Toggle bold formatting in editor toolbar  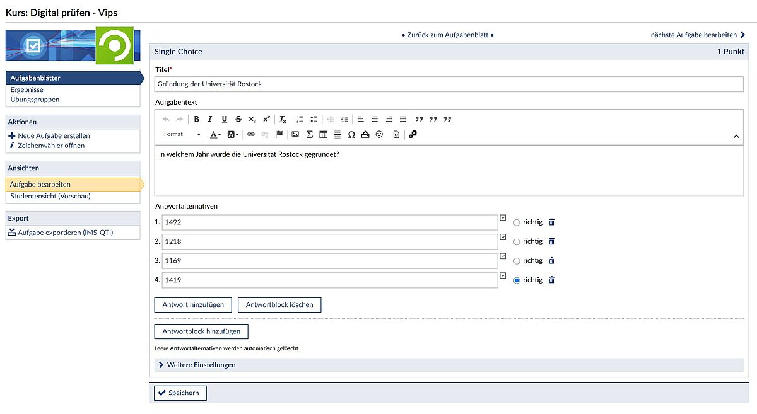196,119
